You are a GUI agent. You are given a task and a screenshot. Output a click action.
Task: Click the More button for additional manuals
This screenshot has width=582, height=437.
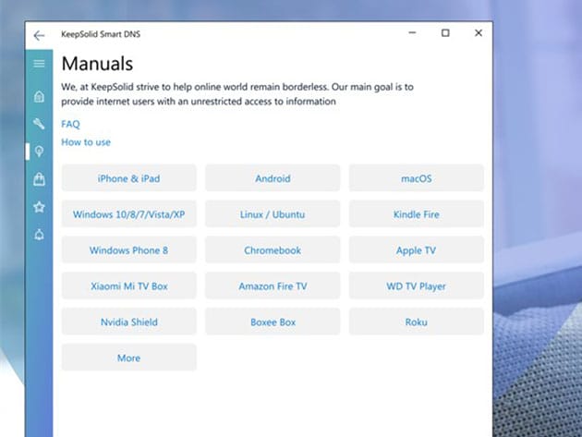tap(128, 358)
